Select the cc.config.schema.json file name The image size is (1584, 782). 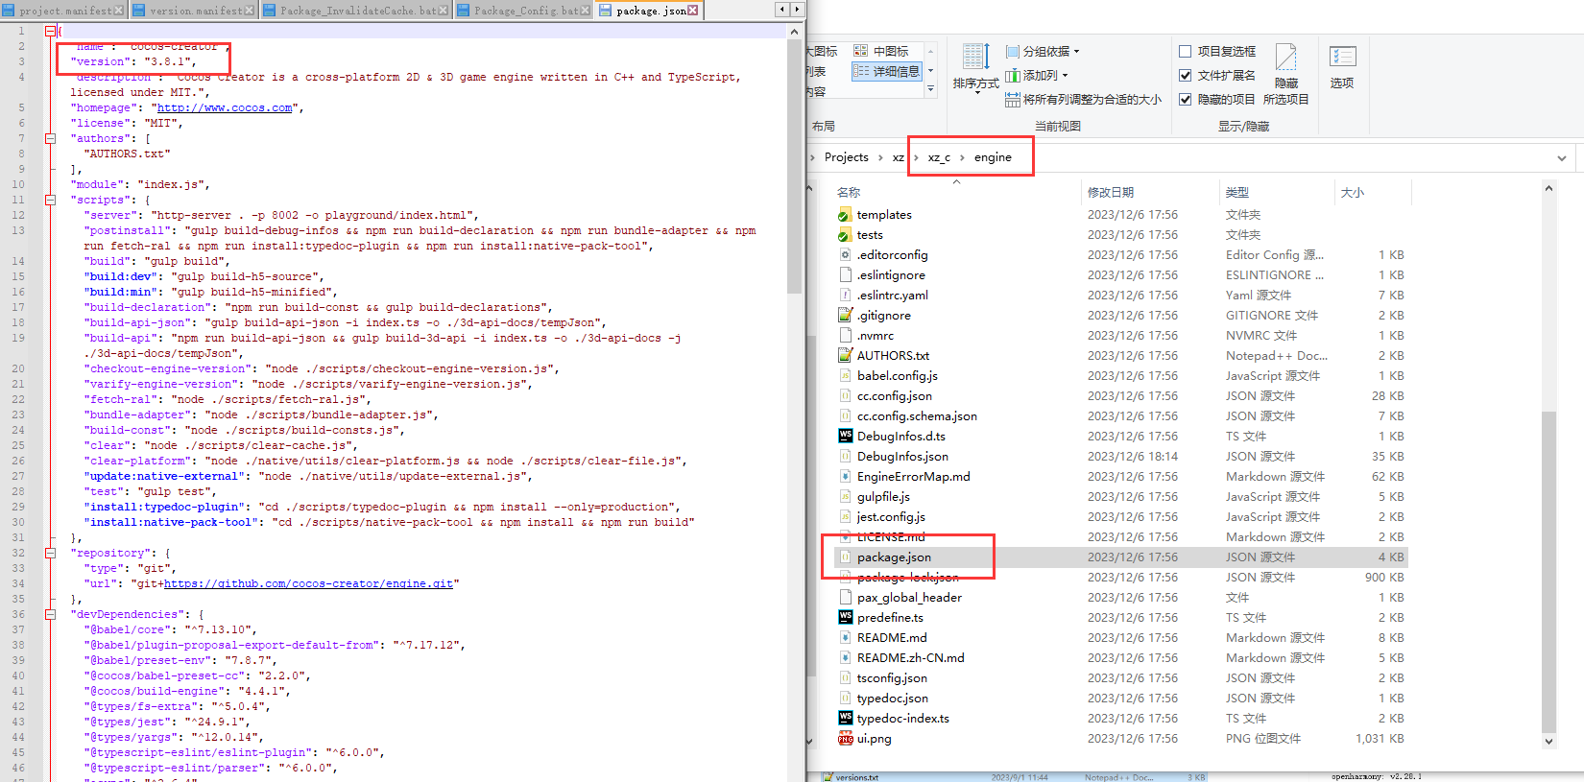(x=917, y=416)
